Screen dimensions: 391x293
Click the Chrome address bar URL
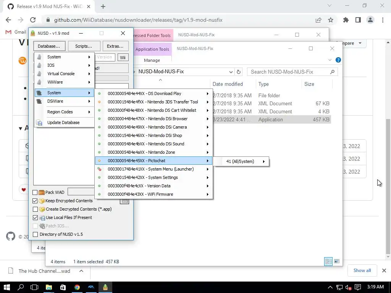138,20
